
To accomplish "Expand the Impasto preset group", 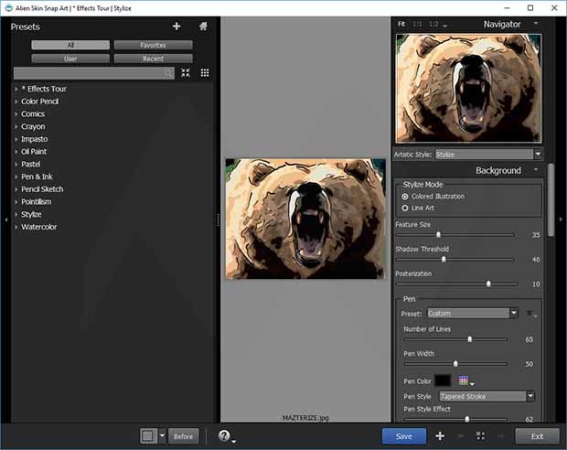I will tap(16, 139).
